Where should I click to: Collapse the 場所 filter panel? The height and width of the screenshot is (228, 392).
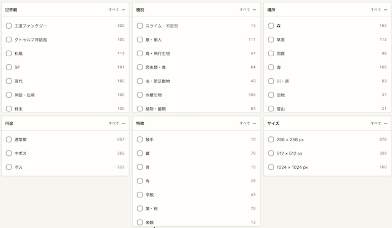pyautogui.click(x=385, y=10)
